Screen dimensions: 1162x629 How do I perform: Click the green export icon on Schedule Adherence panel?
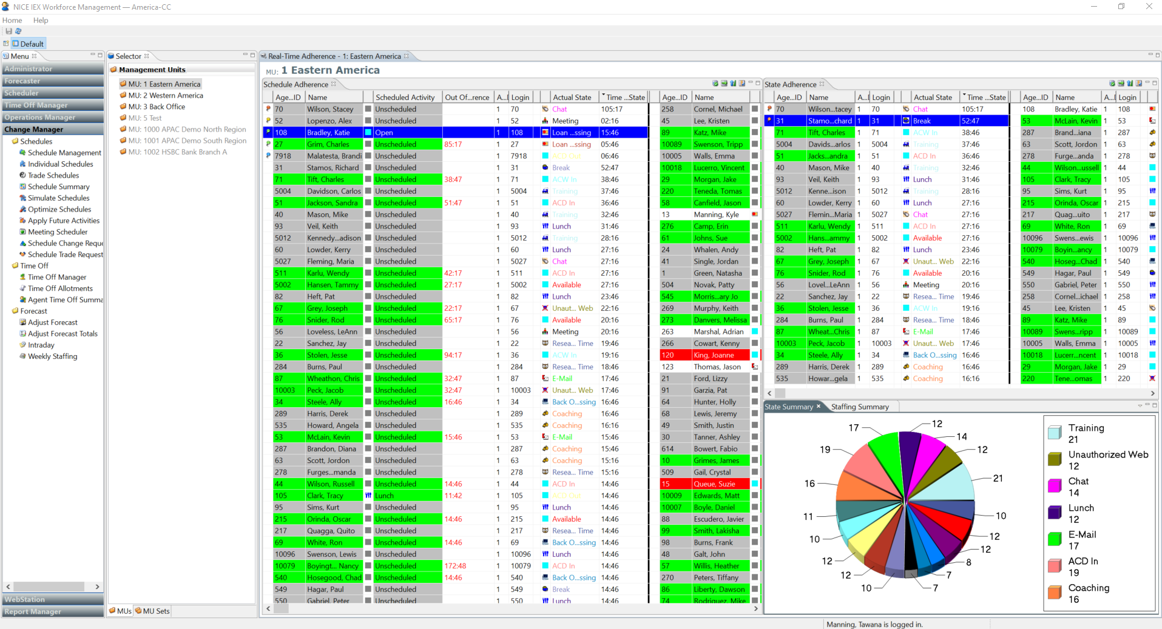pos(723,84)
